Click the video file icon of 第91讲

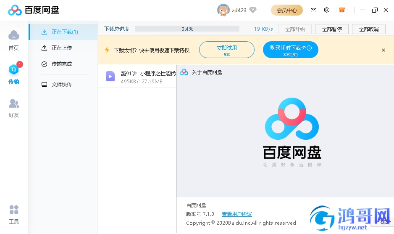110,76
